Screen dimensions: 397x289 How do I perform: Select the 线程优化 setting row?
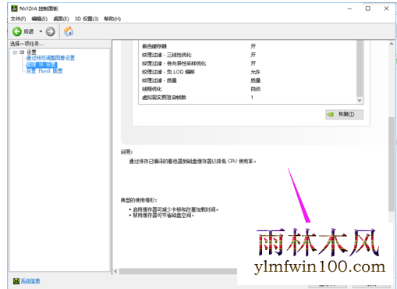248,89
